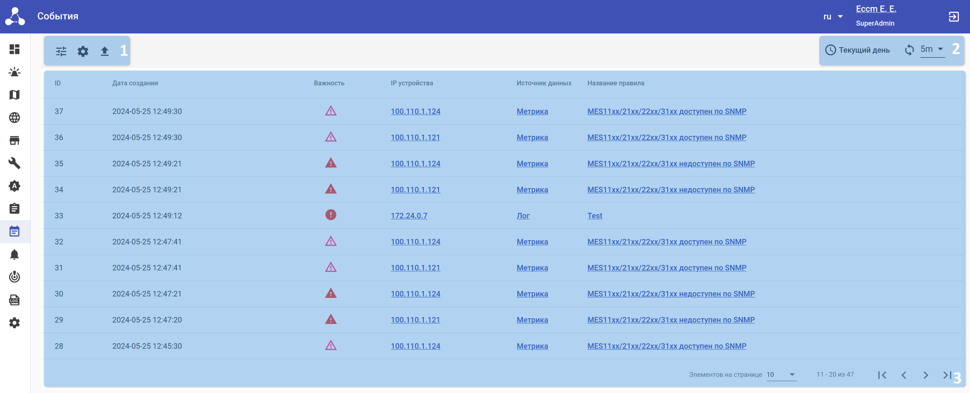Open the LOG file icon in sidebar
Image resolution: width=970 pixels, height=393 pixels.
14,300
